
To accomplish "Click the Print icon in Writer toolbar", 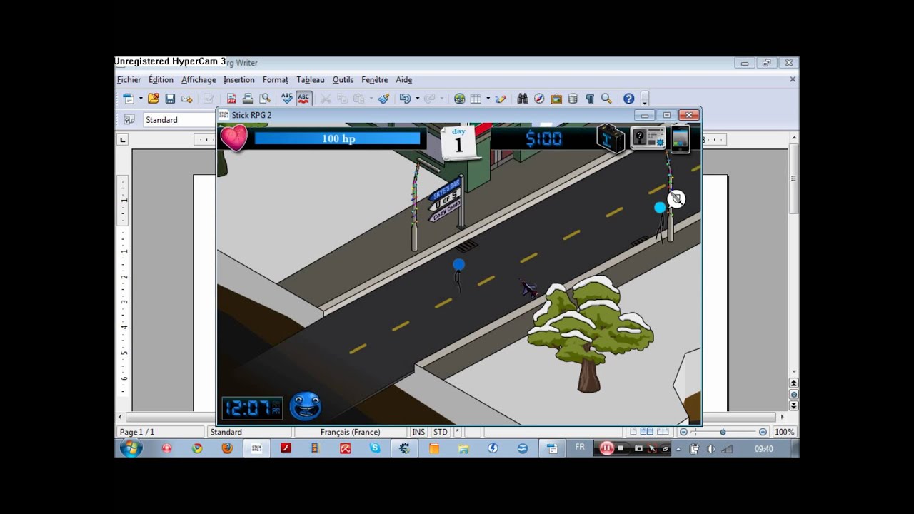I will 248,99.
